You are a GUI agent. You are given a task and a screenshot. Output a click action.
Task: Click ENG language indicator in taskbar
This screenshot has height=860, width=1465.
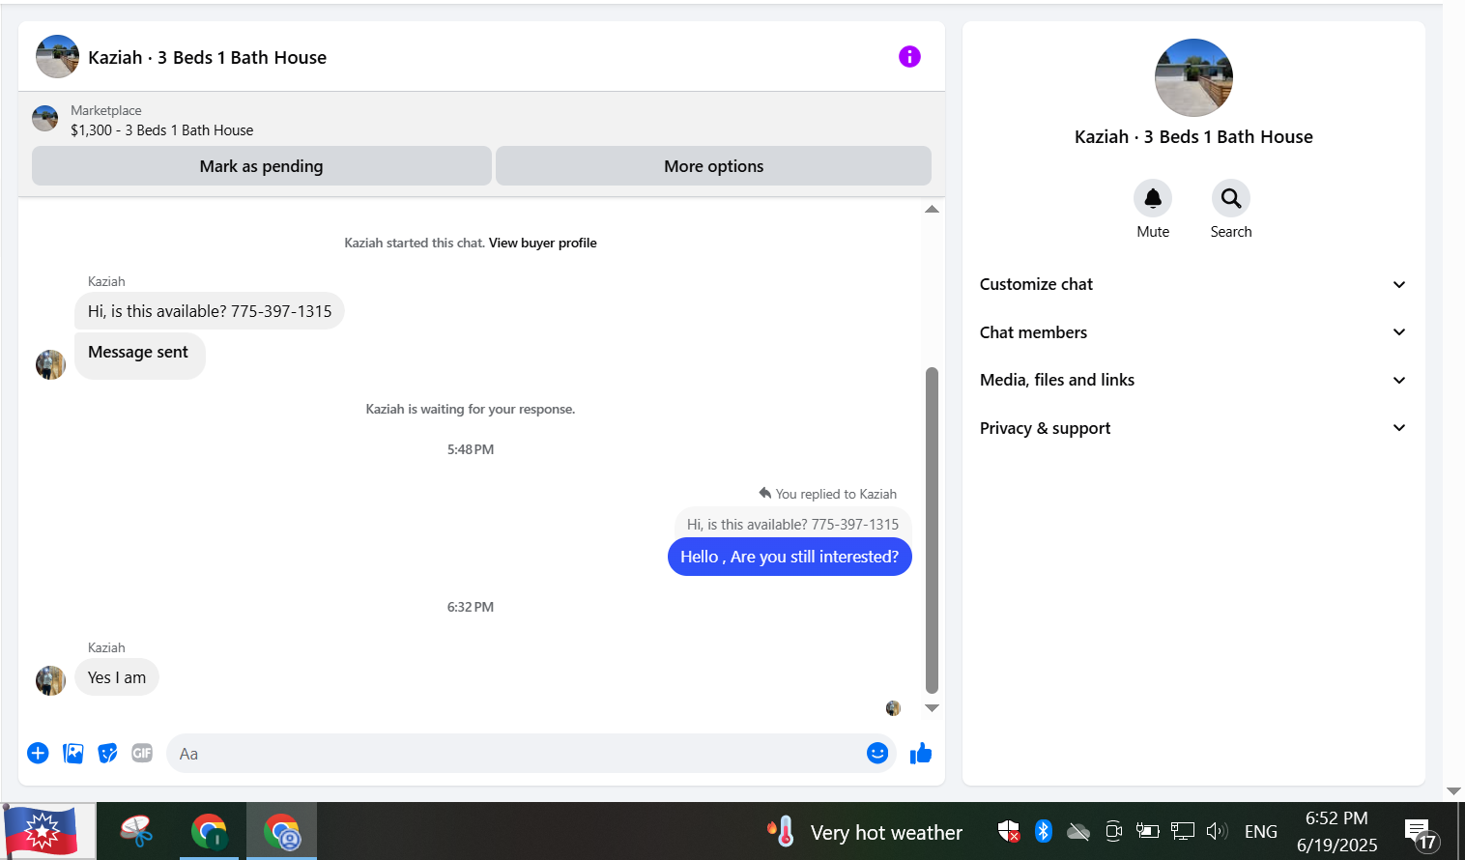[x=1260, y=831]
